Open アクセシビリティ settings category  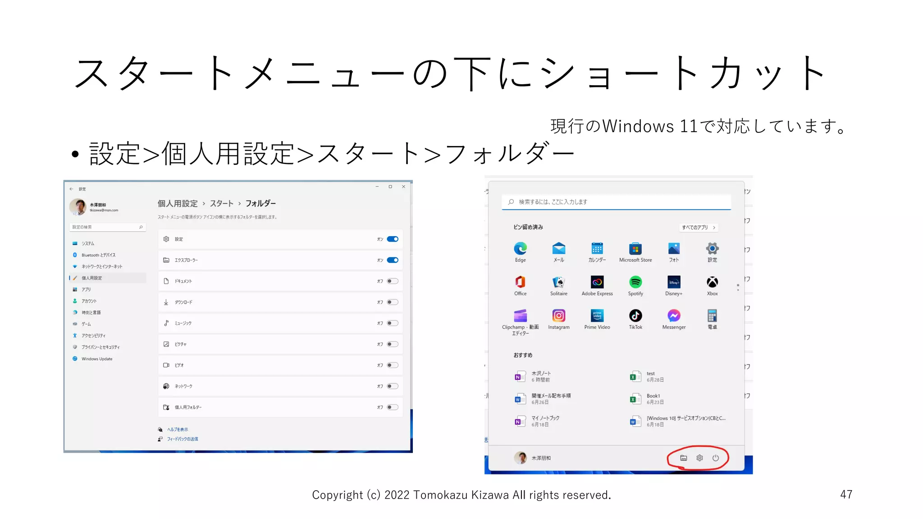(107, 336)
